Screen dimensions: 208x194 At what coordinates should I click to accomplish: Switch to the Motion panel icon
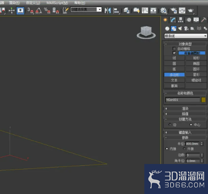[x=189, y=20]
